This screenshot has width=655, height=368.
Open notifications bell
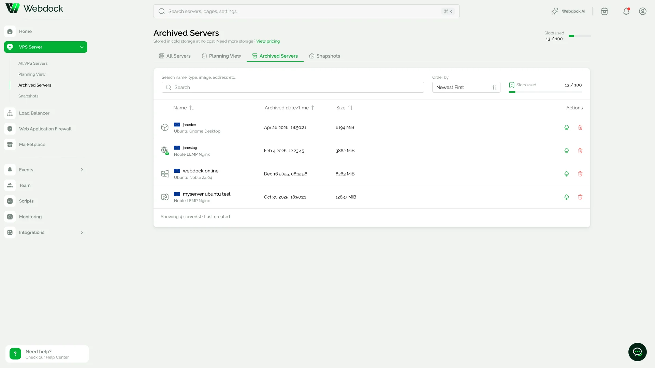tap(626, 11)
